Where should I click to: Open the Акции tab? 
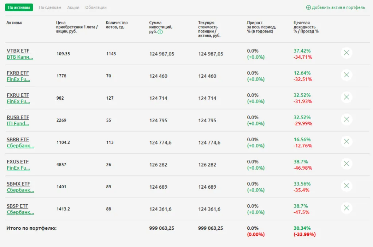coord(73,8)
